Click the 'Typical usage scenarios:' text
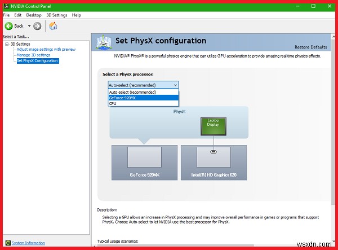The width and height of the screenshot is (338, 250). tap(118, 241)
